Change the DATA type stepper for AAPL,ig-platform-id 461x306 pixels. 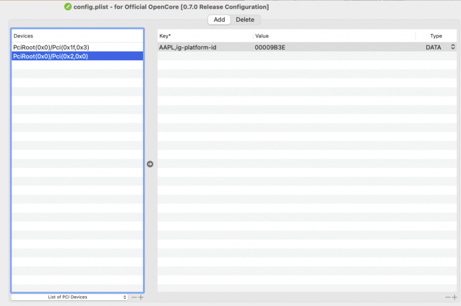(453, 47)
